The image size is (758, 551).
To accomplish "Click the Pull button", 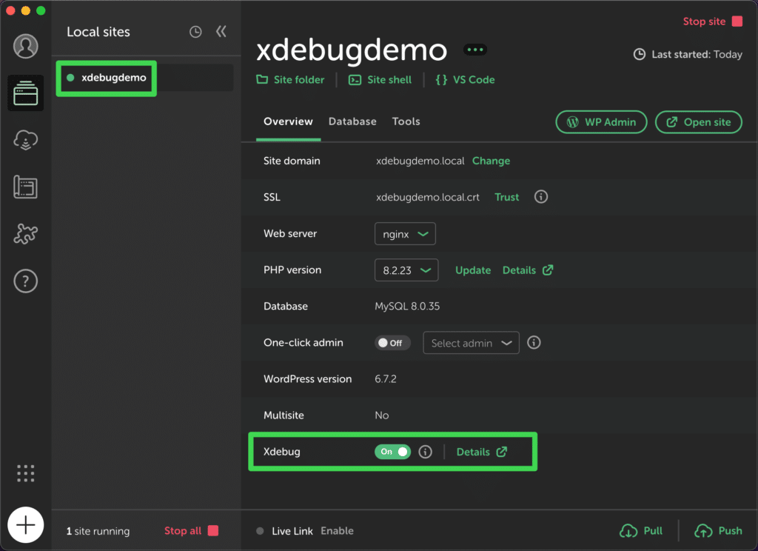I will coord(641,531).
